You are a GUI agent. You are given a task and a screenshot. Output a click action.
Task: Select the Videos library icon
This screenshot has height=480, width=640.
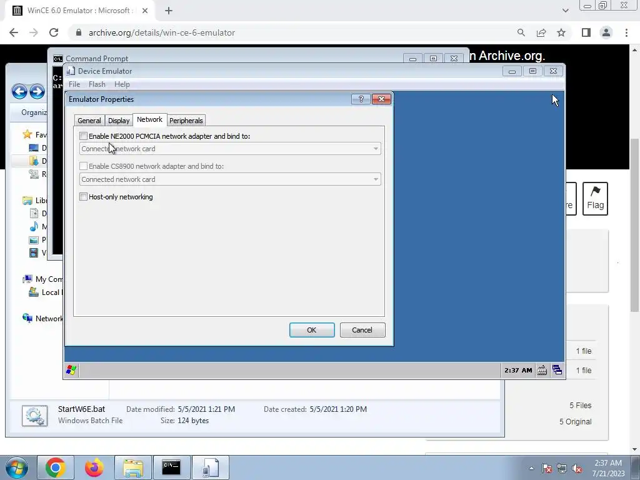[34, 252]
